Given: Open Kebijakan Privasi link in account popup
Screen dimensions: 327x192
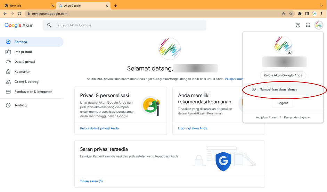Looking at the screenshot, I should click(x=266, y=117).
